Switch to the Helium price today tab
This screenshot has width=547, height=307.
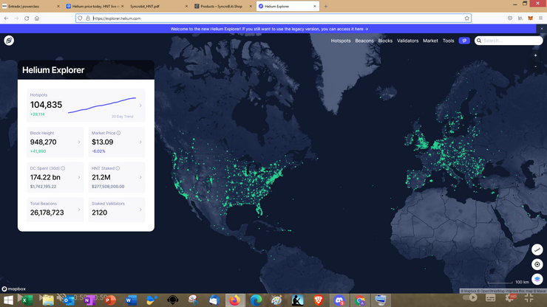click(x=95, y=6)
